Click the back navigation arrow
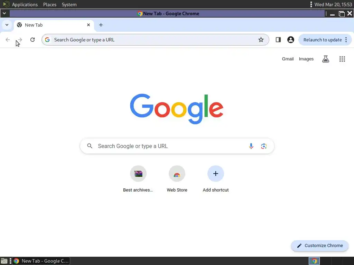The image size is (354, 265). pyautogui.click(x=8, y=40)
